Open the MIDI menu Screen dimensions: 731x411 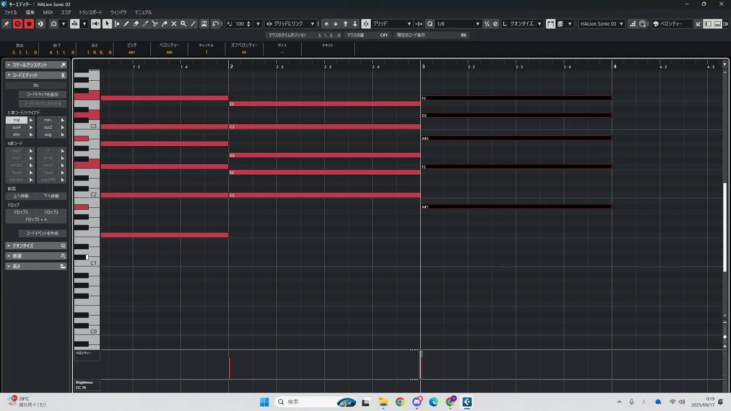(x=48, y=13)
